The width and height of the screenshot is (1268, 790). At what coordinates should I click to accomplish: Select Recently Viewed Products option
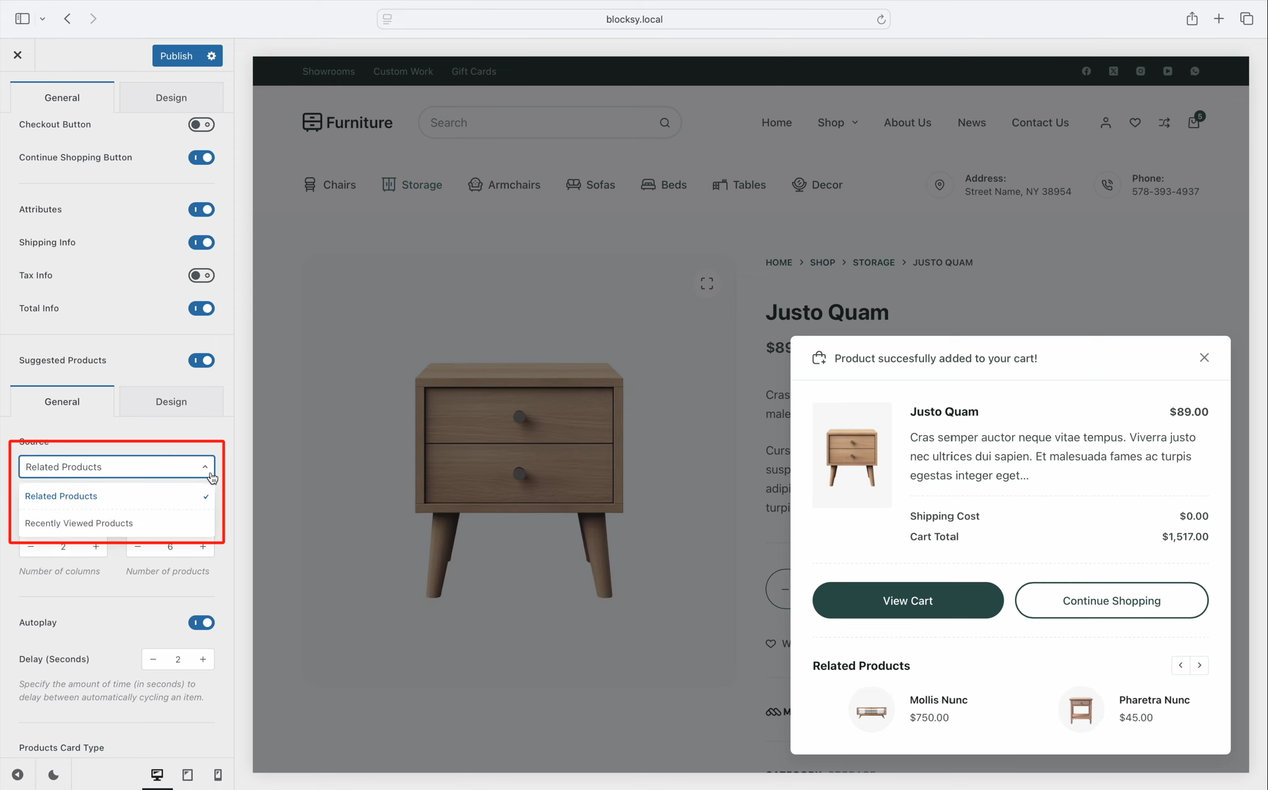[x=79, y=523]
